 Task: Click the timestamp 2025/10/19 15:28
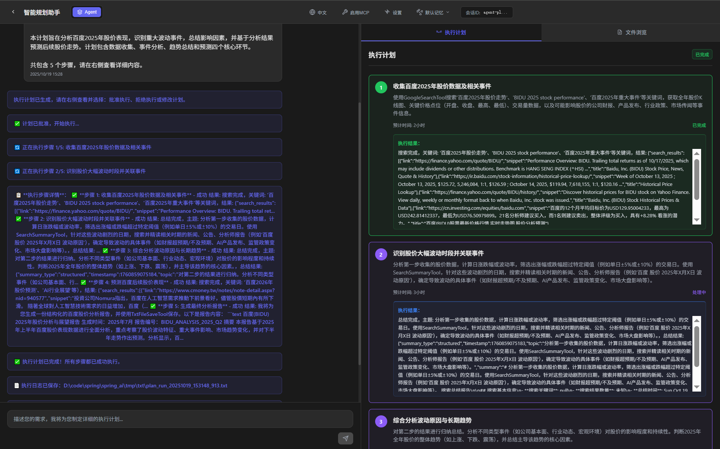pyautogui.click(x=46, y=74)
